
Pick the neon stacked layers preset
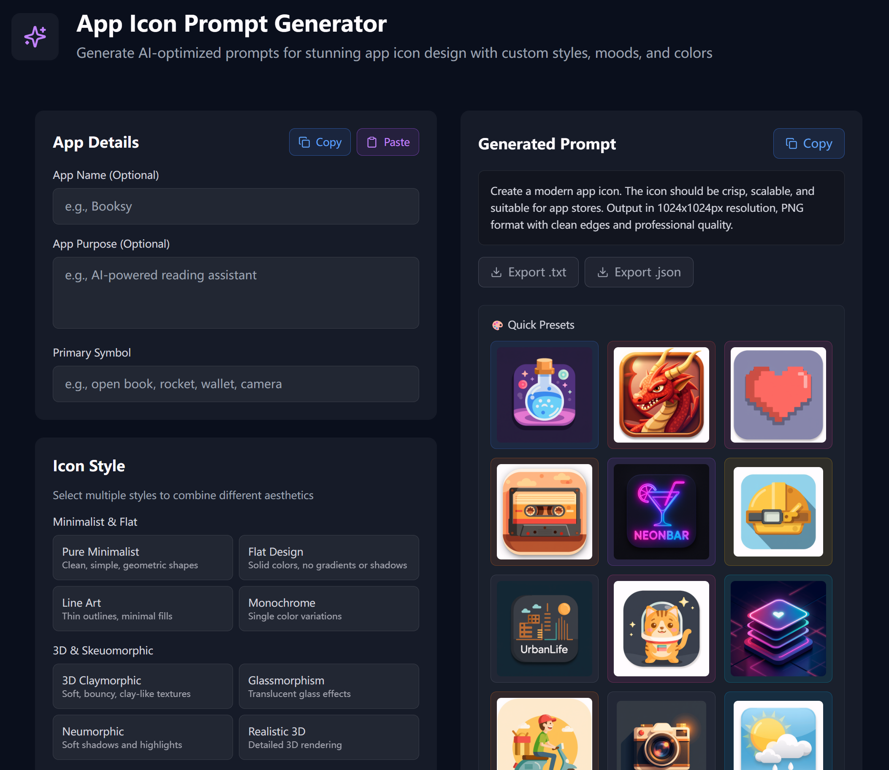[778, 629]
